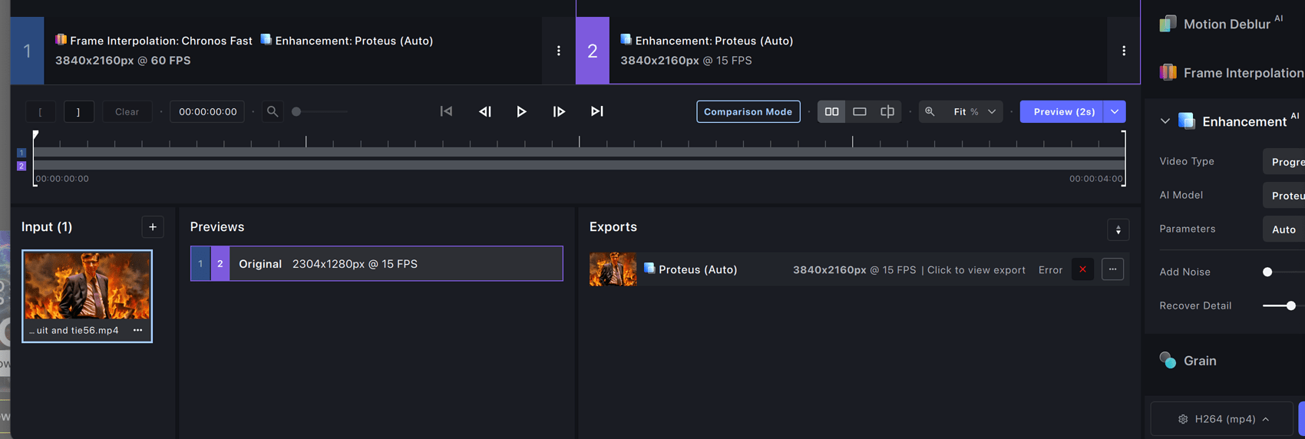Screen dimensions: 1305x439
Task: Select timeline track 2 indicator
Action: click(21, 166)
